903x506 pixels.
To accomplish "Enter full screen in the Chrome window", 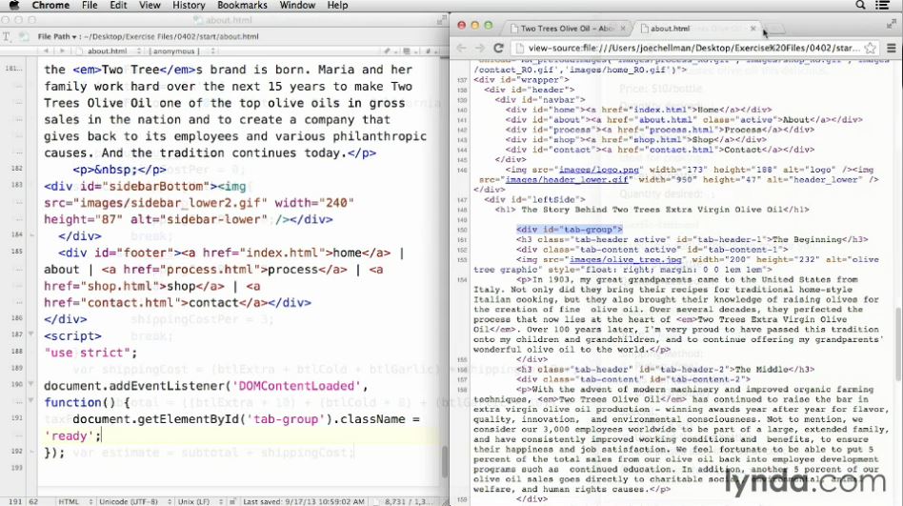I will (892, 24).
